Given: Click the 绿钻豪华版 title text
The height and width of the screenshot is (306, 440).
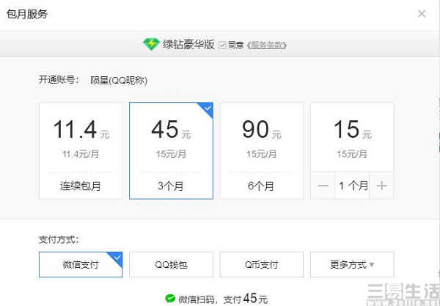Looking at the screenshot, I should click(x=188, y=45).
